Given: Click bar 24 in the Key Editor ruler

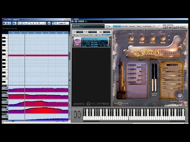Looking at the screenshot, I should coord(28,33).
